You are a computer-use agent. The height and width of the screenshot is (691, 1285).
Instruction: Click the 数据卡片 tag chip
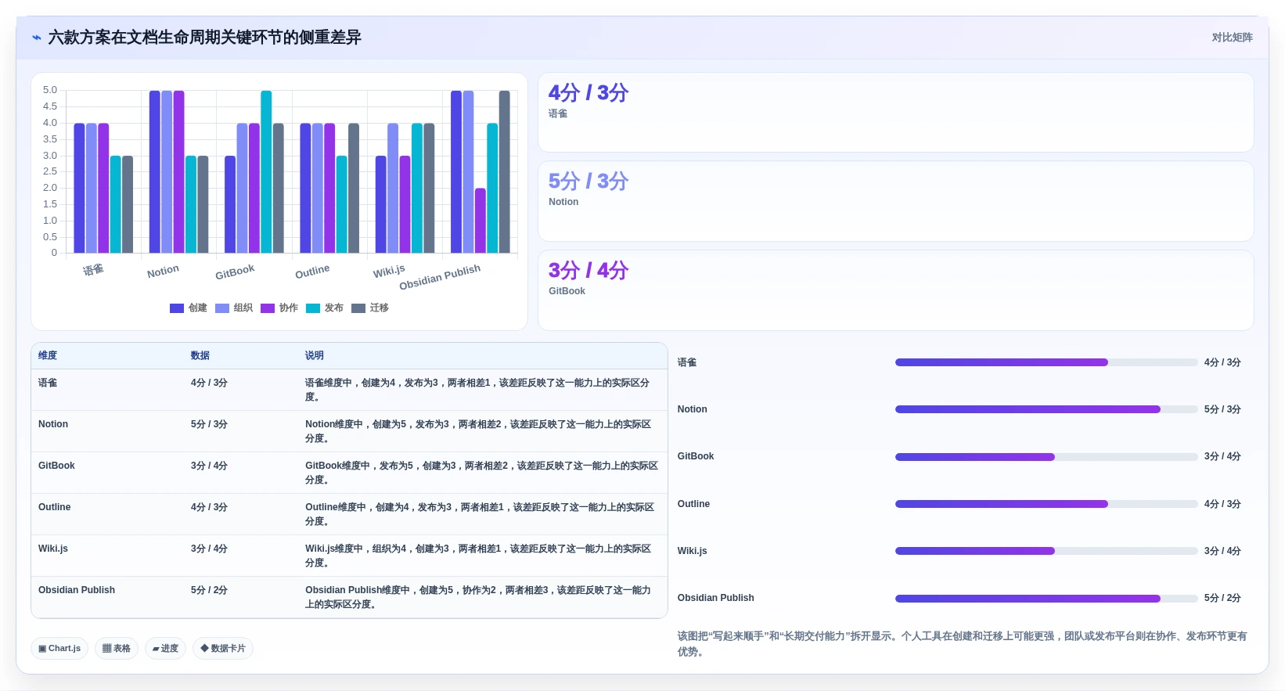[223, 648]
